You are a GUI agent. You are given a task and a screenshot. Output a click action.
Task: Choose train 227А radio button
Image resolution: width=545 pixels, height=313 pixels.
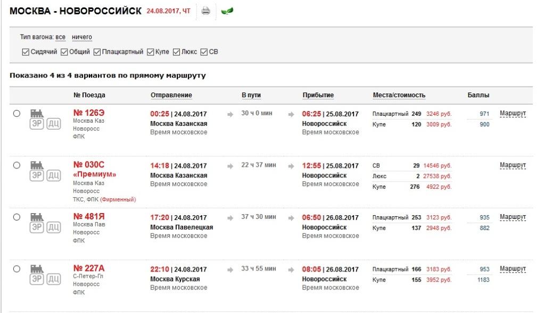coord(16,268)
